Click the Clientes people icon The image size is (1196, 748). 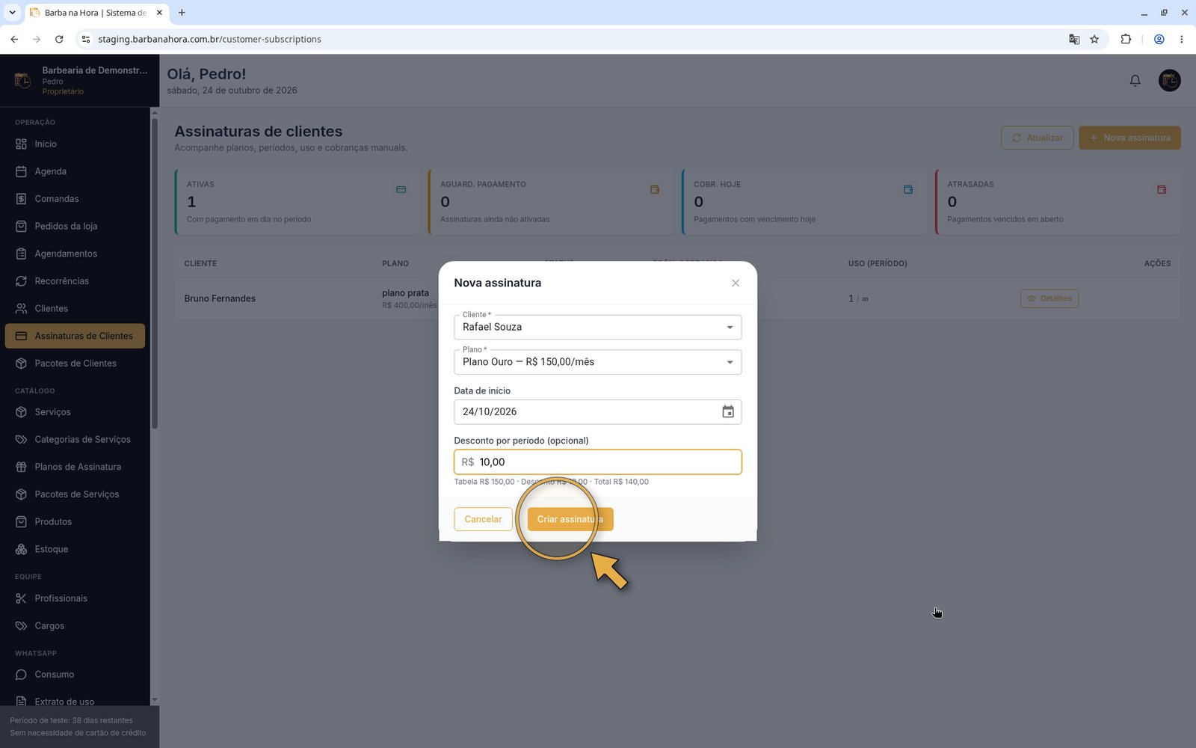(x=21, y=308)
